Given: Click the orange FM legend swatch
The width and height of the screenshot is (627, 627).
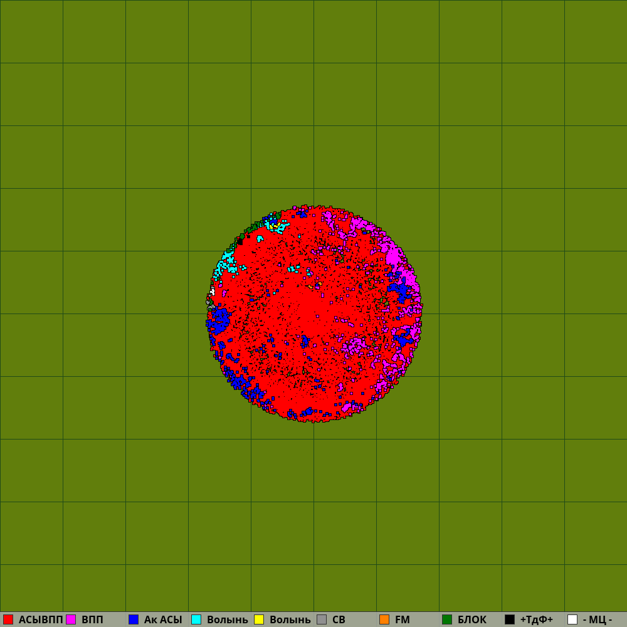Looking at the screenshot, I should click(x=384, y=619).
